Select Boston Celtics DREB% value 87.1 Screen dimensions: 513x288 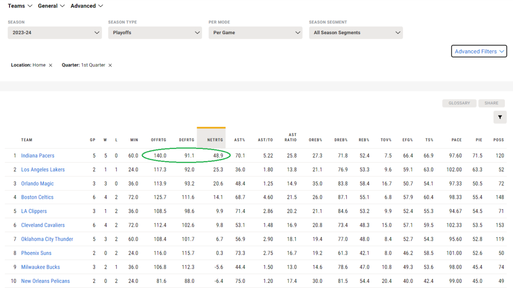tap(342, 197)
